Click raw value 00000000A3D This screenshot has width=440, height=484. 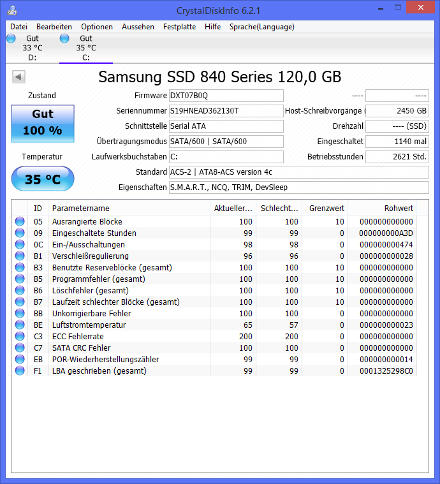tap(386, 233)
